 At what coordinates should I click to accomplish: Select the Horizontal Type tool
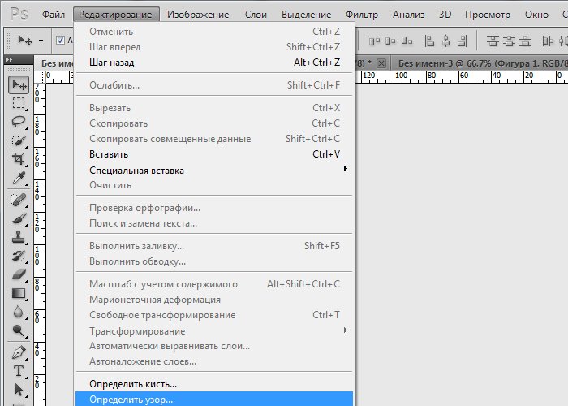coord(18,371)
